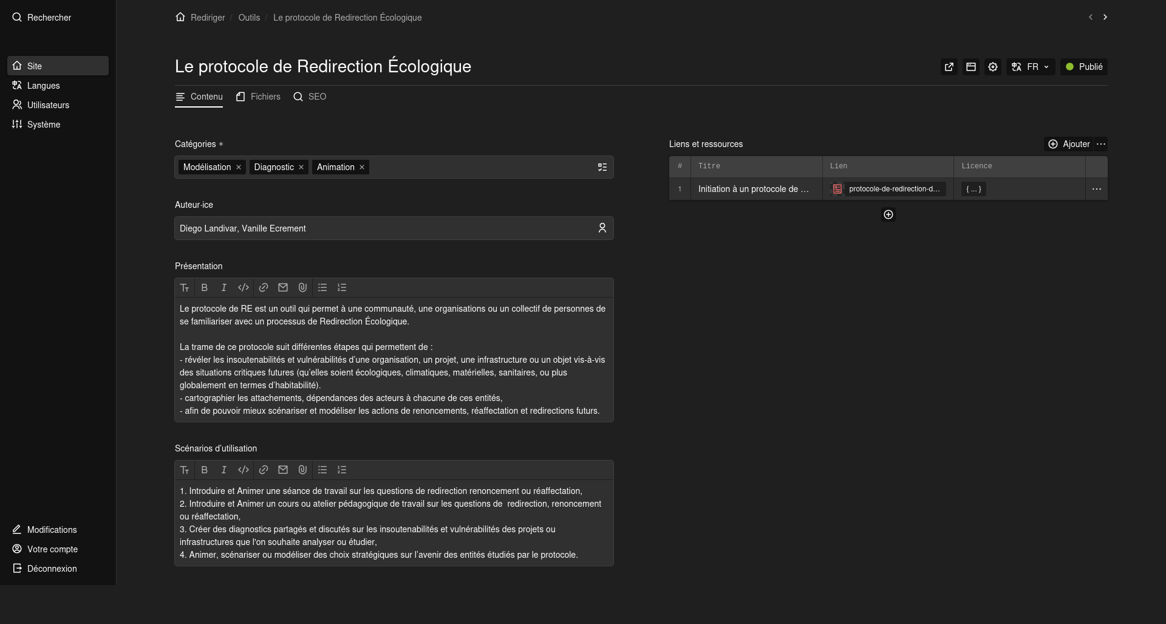Viewport: 1166px width, 624px height.
Task: Click the Auteur·ice input field
Action: click(x=386, y=228)
